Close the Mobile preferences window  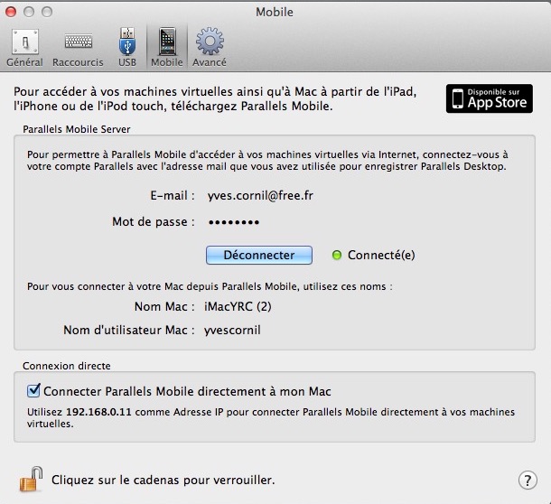click(x=11, y=12)
